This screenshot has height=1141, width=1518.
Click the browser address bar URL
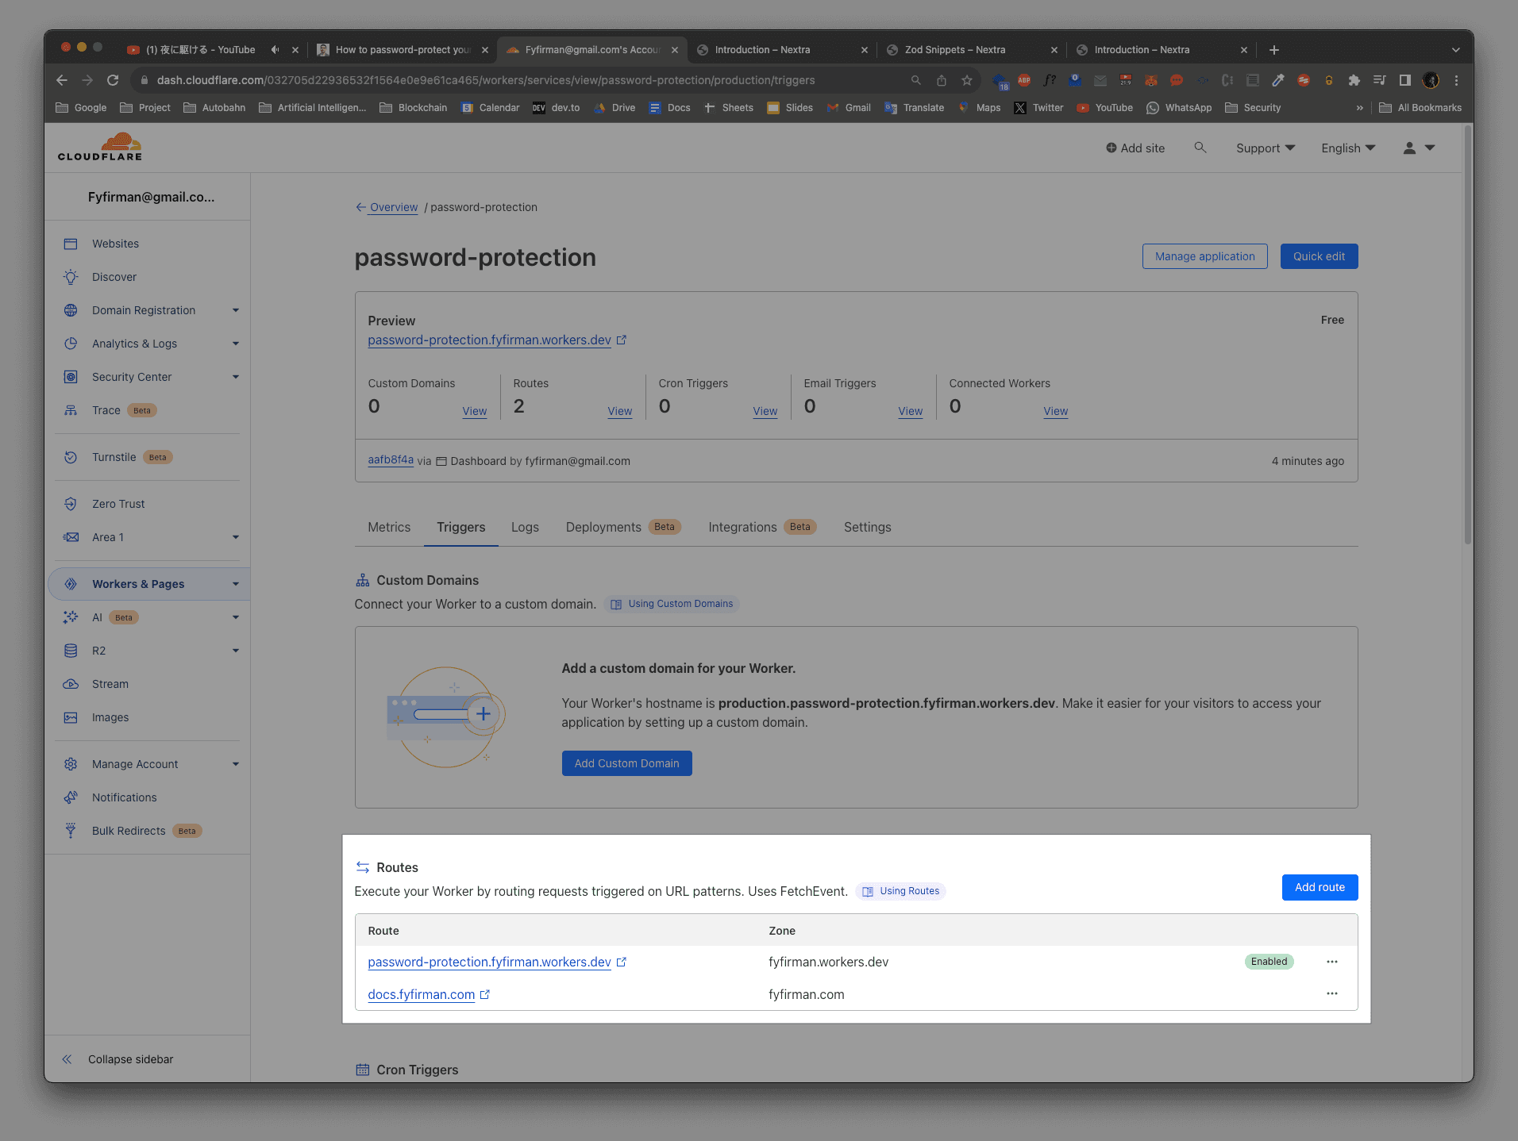point(485,80)
